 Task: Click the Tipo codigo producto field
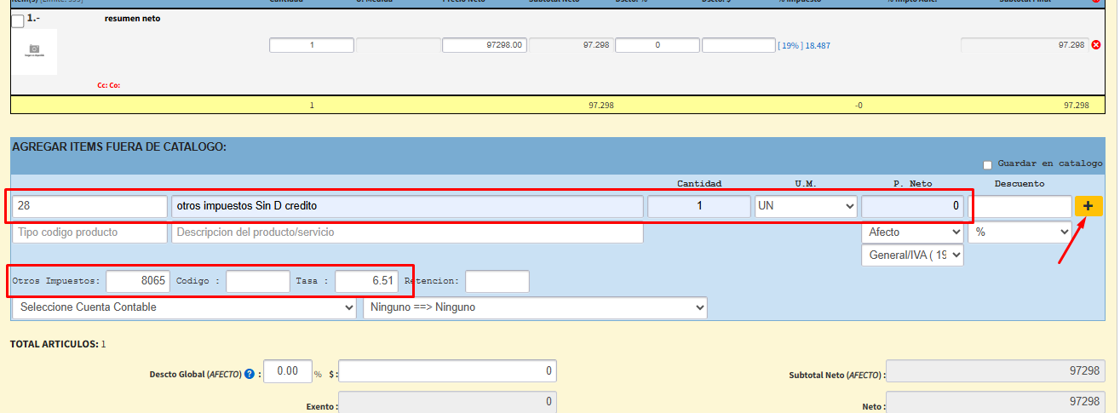coord(89,232)
